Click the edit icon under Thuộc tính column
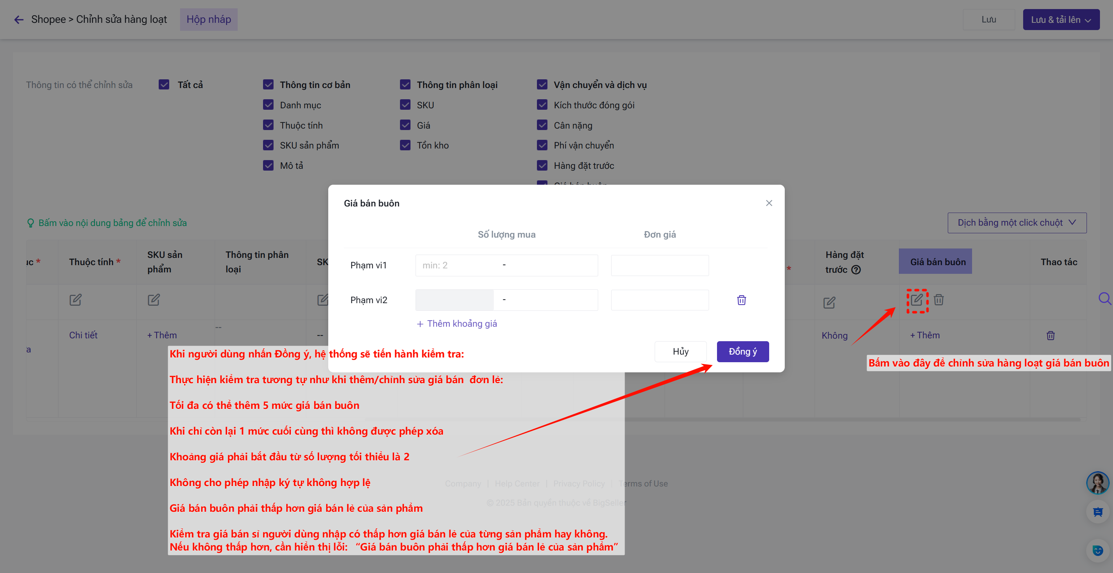 tap(75, 300)
